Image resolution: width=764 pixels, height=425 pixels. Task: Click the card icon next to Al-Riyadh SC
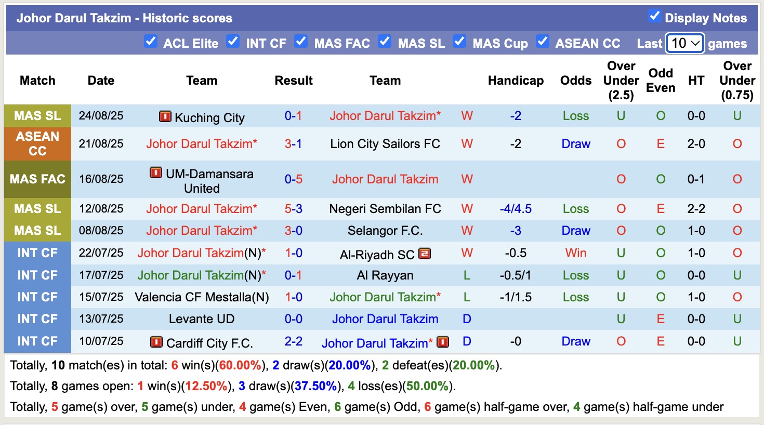(425, 254)
